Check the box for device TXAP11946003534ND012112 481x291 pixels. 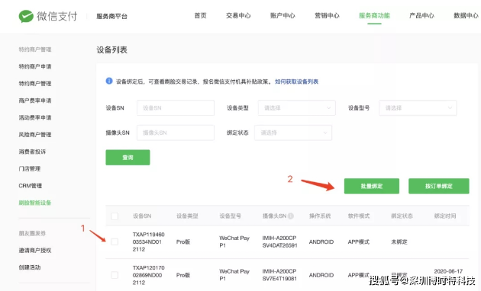coord(115,241)
